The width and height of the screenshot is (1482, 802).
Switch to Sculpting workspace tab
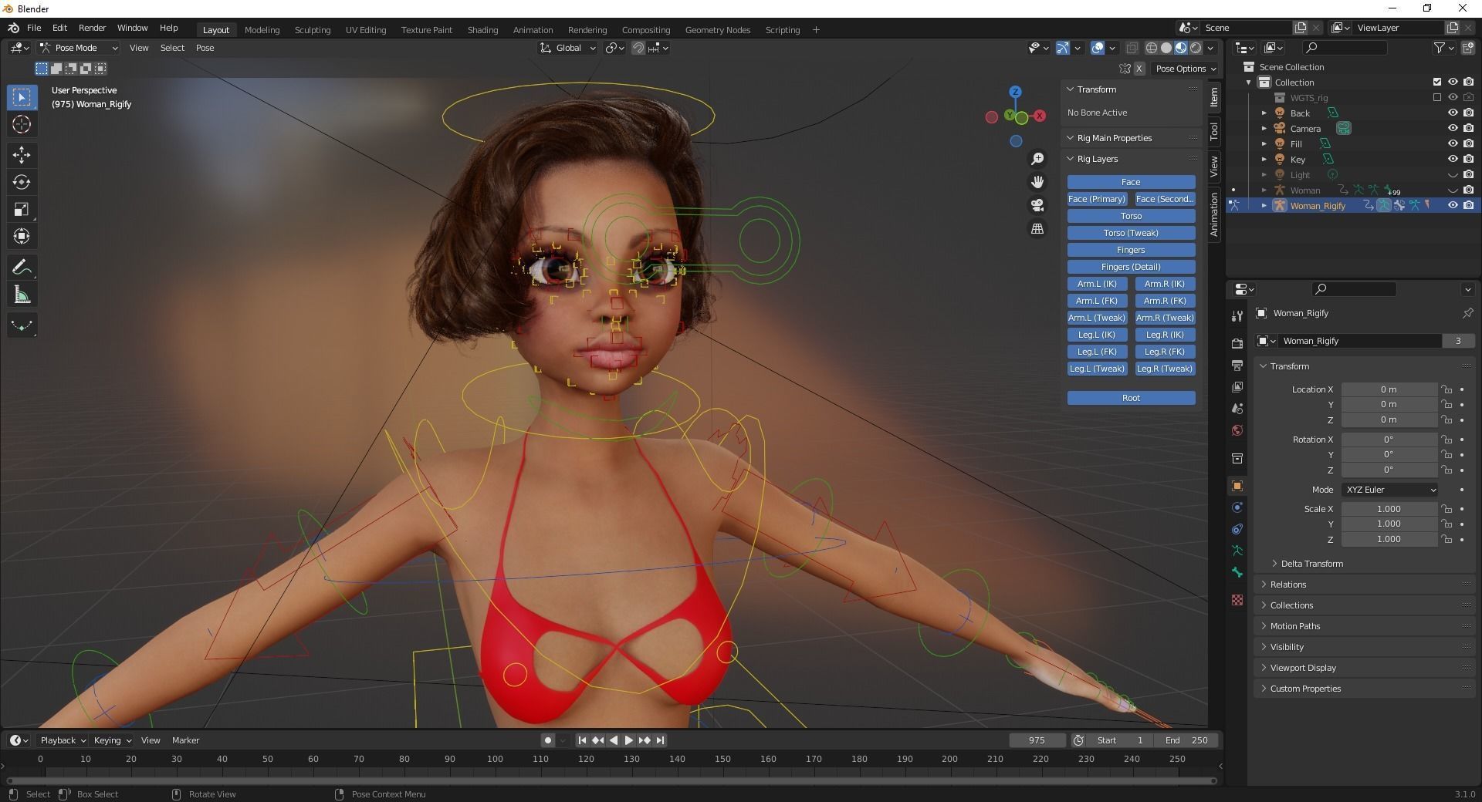point(313,30)
